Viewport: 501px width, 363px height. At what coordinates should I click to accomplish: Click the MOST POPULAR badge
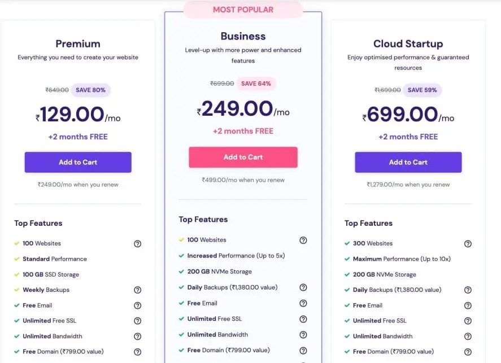coord(243,10)
